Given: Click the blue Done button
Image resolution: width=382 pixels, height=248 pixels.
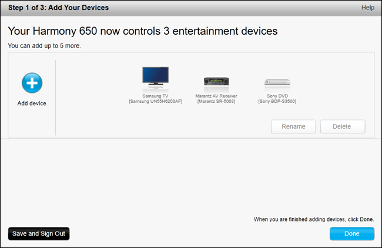Looking at the screenshot, I should pos(352,234).
